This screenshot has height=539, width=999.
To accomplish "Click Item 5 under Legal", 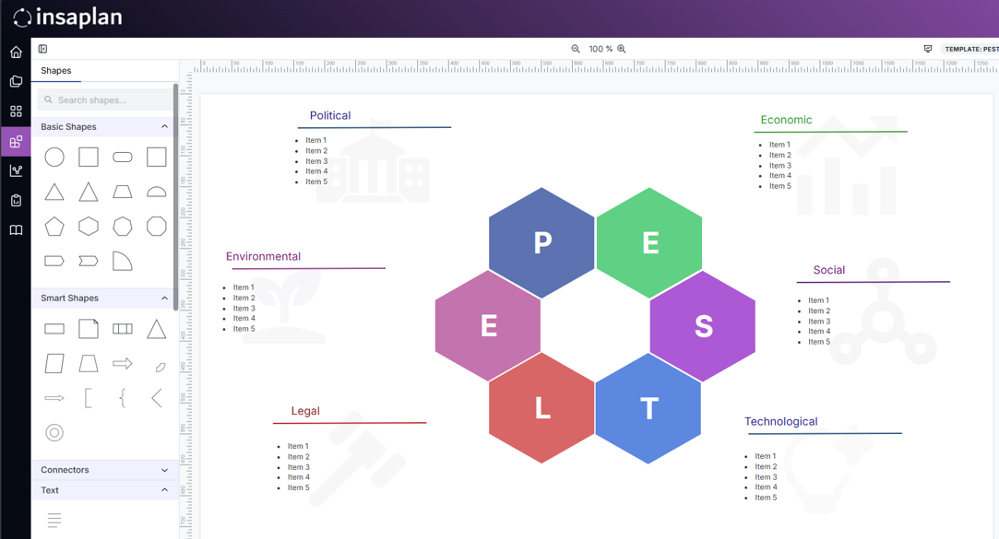I will pyautogui.click(x=298, y=487).
